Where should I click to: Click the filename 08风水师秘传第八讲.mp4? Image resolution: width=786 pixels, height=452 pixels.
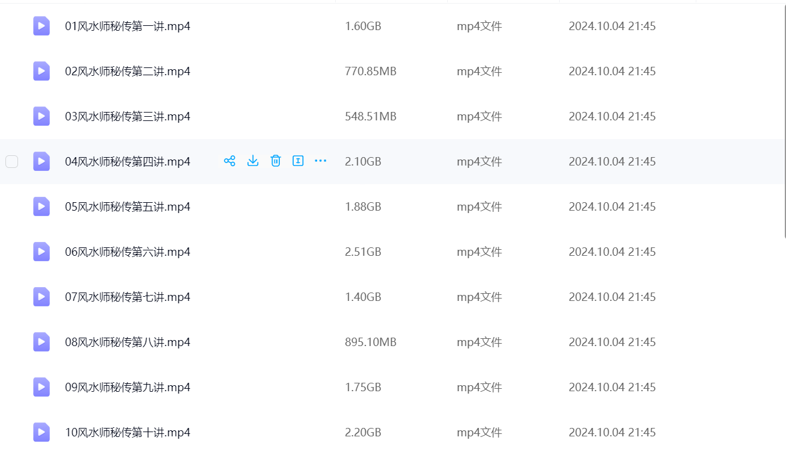click(x=128, y=342)
